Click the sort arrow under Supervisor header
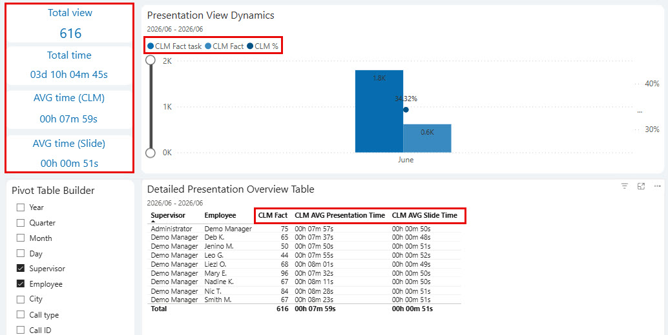 pos(153,221)
